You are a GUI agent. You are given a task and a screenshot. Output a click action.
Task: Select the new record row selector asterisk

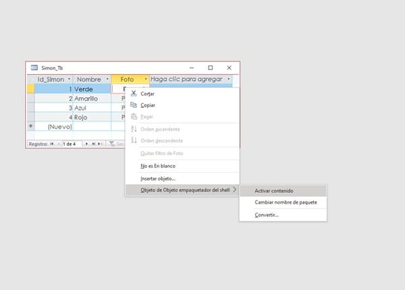click(x=31, y=126)
